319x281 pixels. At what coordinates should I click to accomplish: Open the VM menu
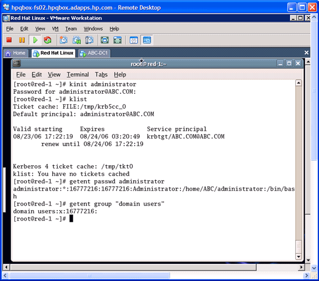pos(55,29)
